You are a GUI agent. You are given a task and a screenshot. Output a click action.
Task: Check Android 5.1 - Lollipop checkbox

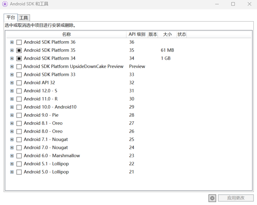click(19, 164)
